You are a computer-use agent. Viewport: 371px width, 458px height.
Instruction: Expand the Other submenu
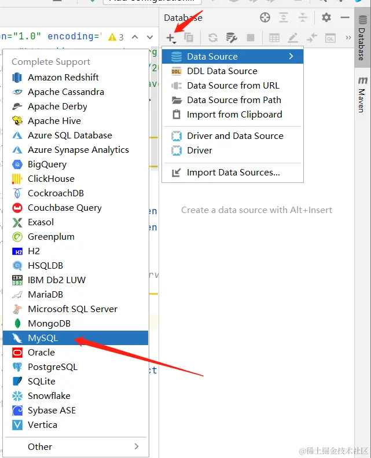coord(76,446)
